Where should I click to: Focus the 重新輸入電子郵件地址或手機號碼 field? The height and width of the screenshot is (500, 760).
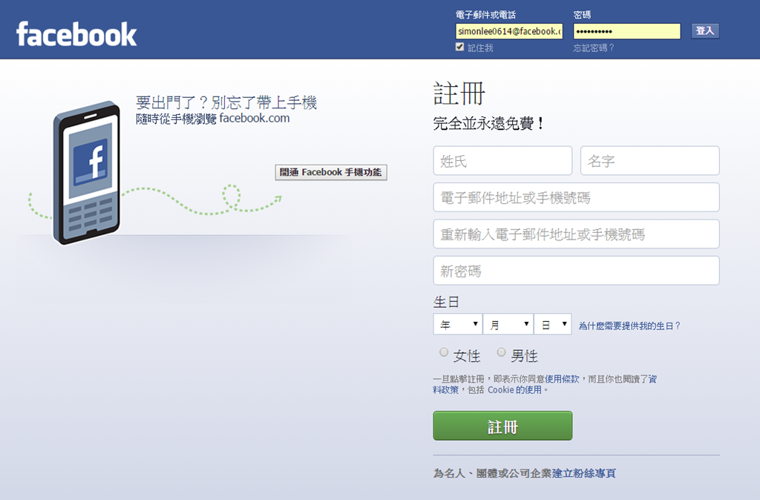click(576, 234)
